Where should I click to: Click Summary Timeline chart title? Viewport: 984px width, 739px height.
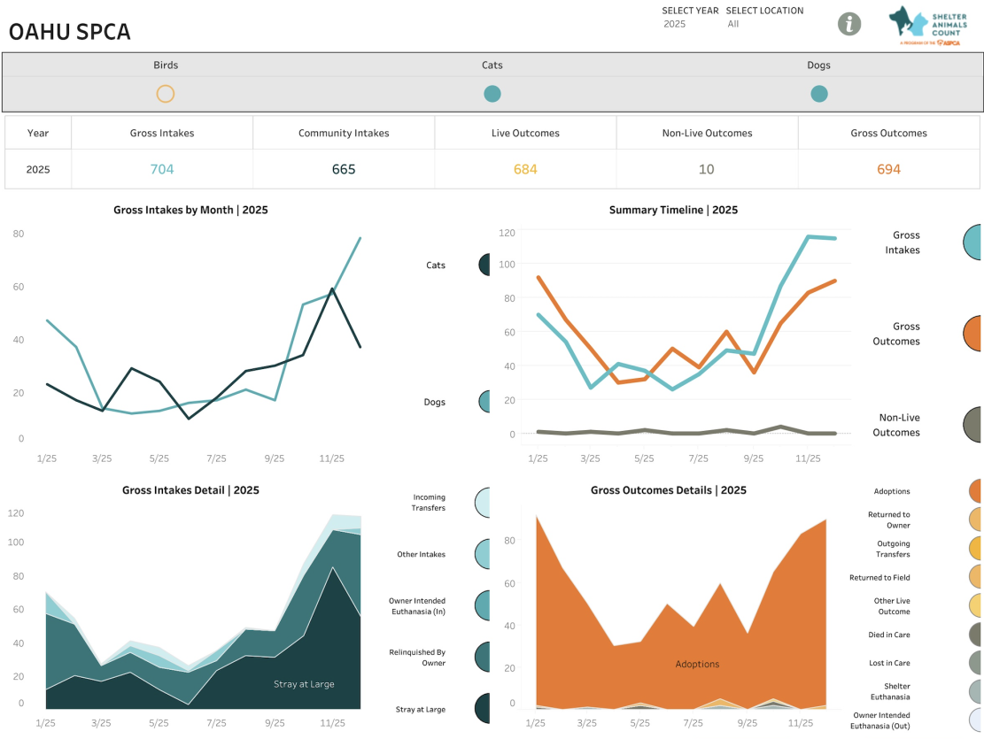[673, 210]
